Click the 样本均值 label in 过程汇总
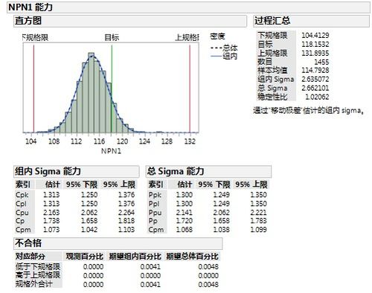The height and width of the screenshot is (293, 372). click(x=272, y=71)
